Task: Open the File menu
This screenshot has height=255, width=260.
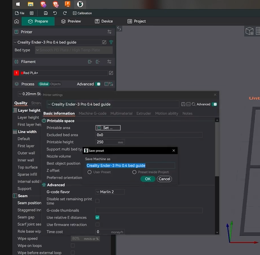Action: point(19,13)
